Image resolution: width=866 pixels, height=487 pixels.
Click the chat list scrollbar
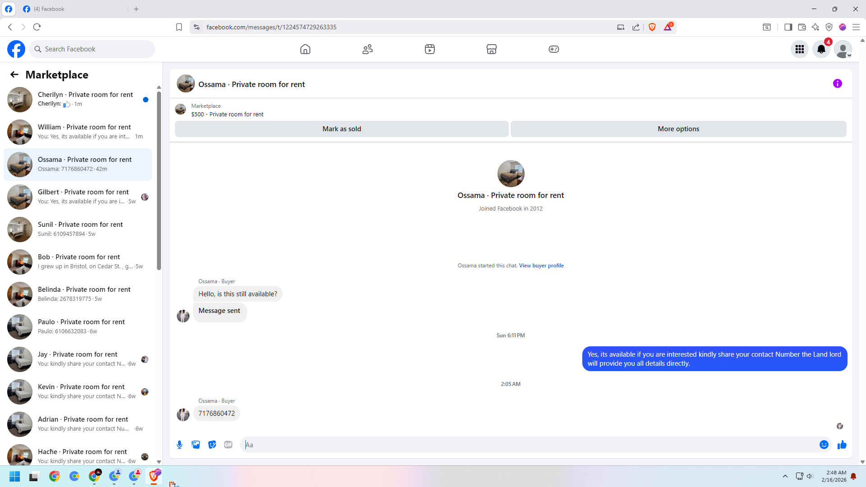click(159, 180)
